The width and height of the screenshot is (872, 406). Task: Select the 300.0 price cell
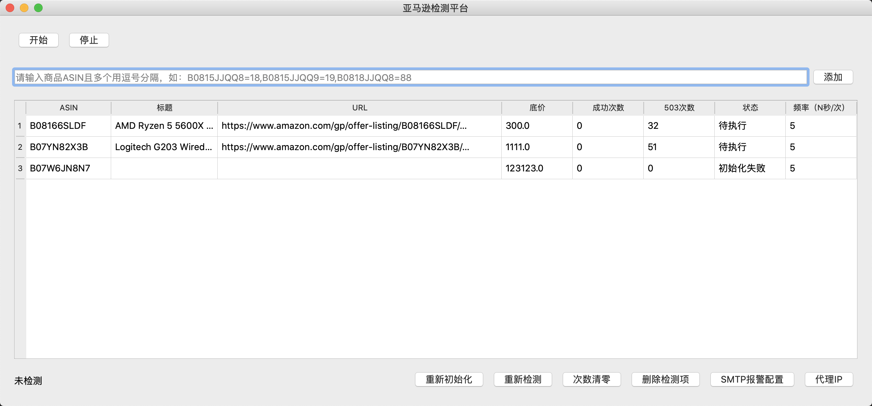537,126
